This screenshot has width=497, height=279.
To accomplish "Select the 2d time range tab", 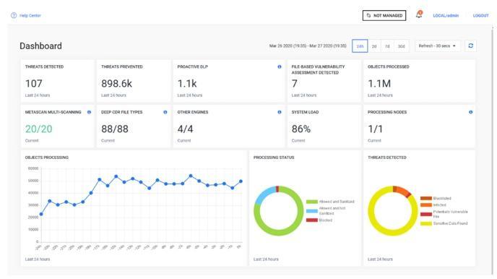I will (x=374, y=46).
